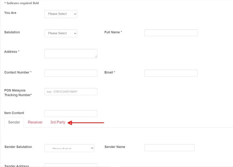Click the Sender Name input field
This screenshot has height=167, width=233.
pos(170,148)
